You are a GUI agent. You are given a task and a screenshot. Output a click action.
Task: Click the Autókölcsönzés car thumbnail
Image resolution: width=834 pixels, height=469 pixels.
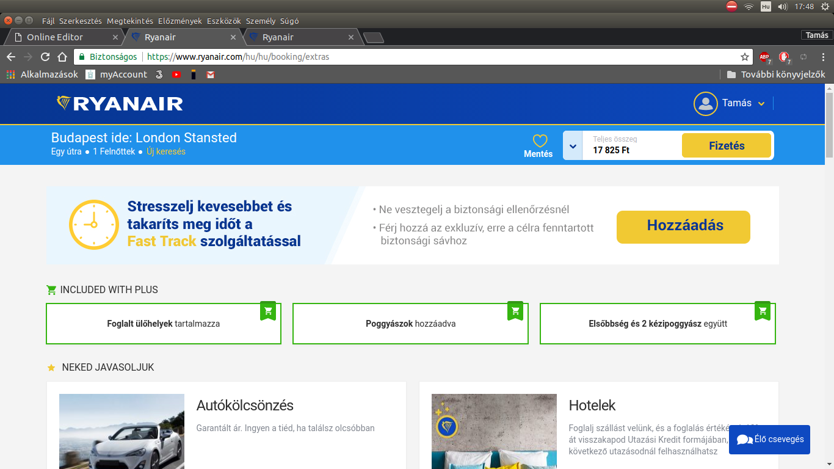click(121, 431)
